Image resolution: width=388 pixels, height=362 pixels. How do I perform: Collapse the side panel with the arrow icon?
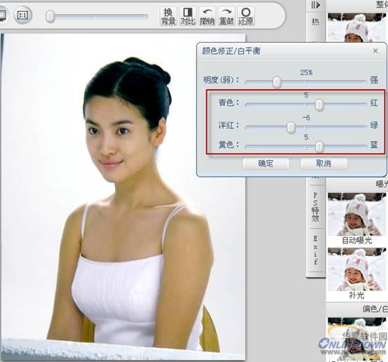pyautogui.click(x=316, y=5)
